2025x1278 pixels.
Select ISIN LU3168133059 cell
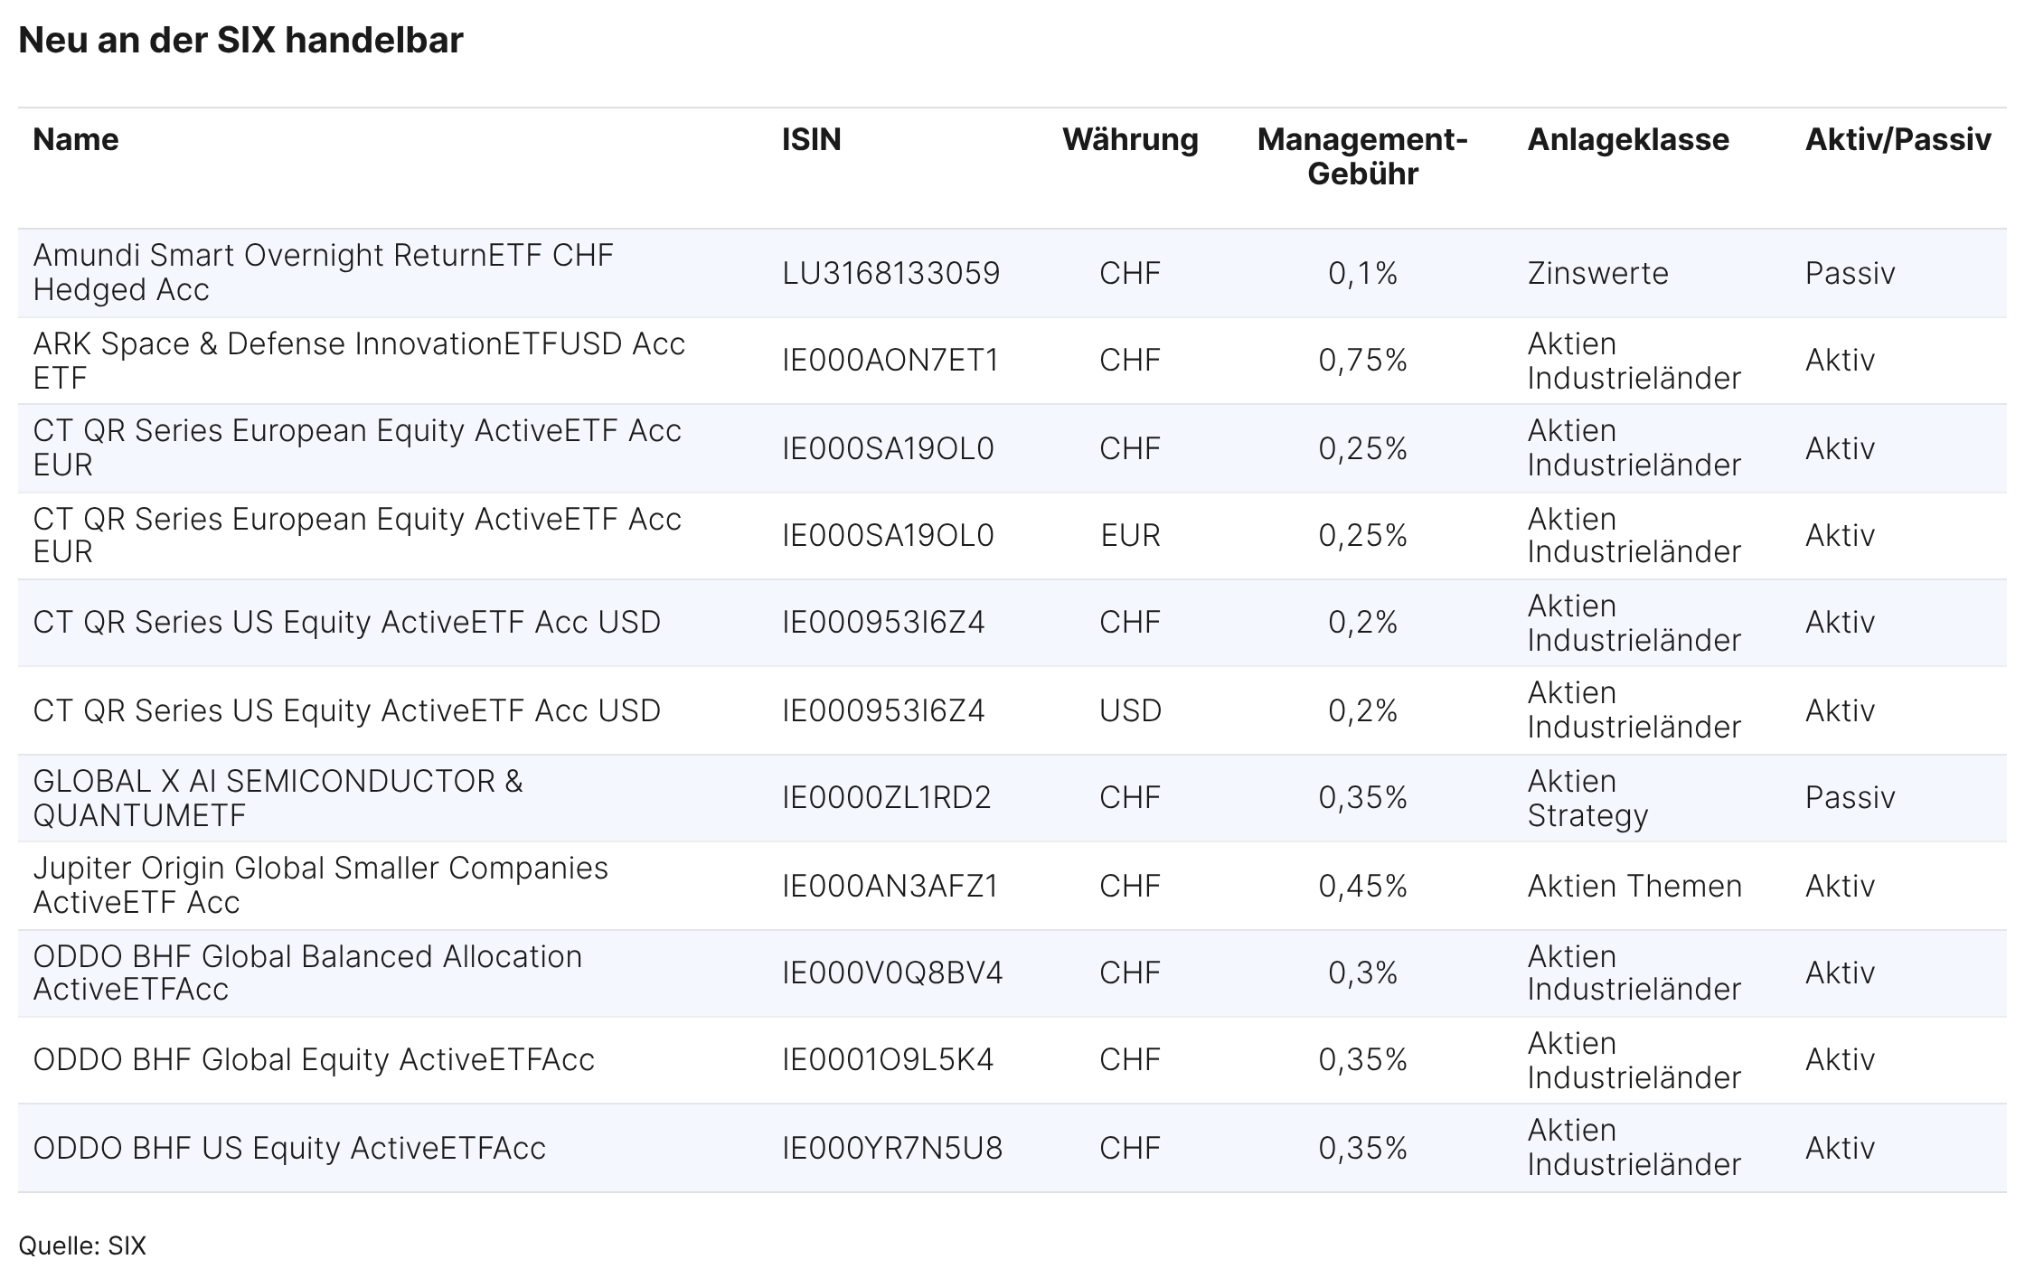pyautogui.click(x=890, y=273)
